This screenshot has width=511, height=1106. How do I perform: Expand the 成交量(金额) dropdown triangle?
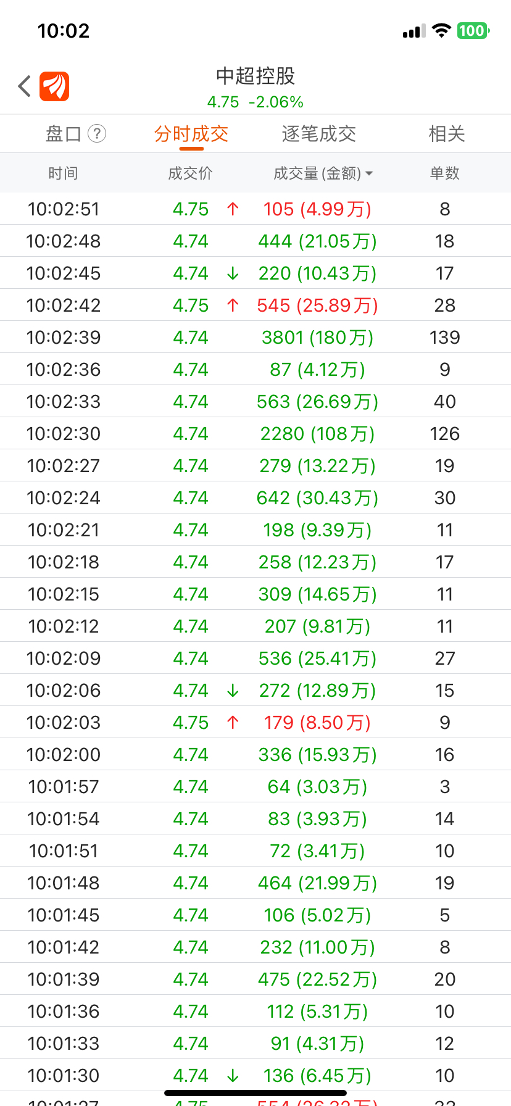click(369, 174)
